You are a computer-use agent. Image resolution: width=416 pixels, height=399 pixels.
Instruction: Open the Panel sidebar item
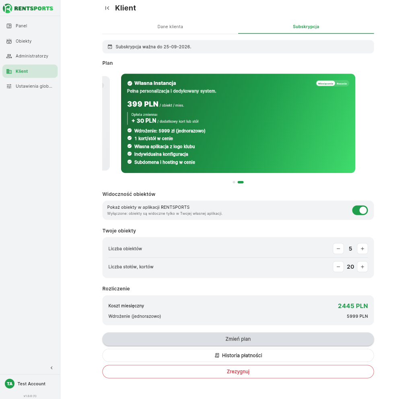coord(30,26)
